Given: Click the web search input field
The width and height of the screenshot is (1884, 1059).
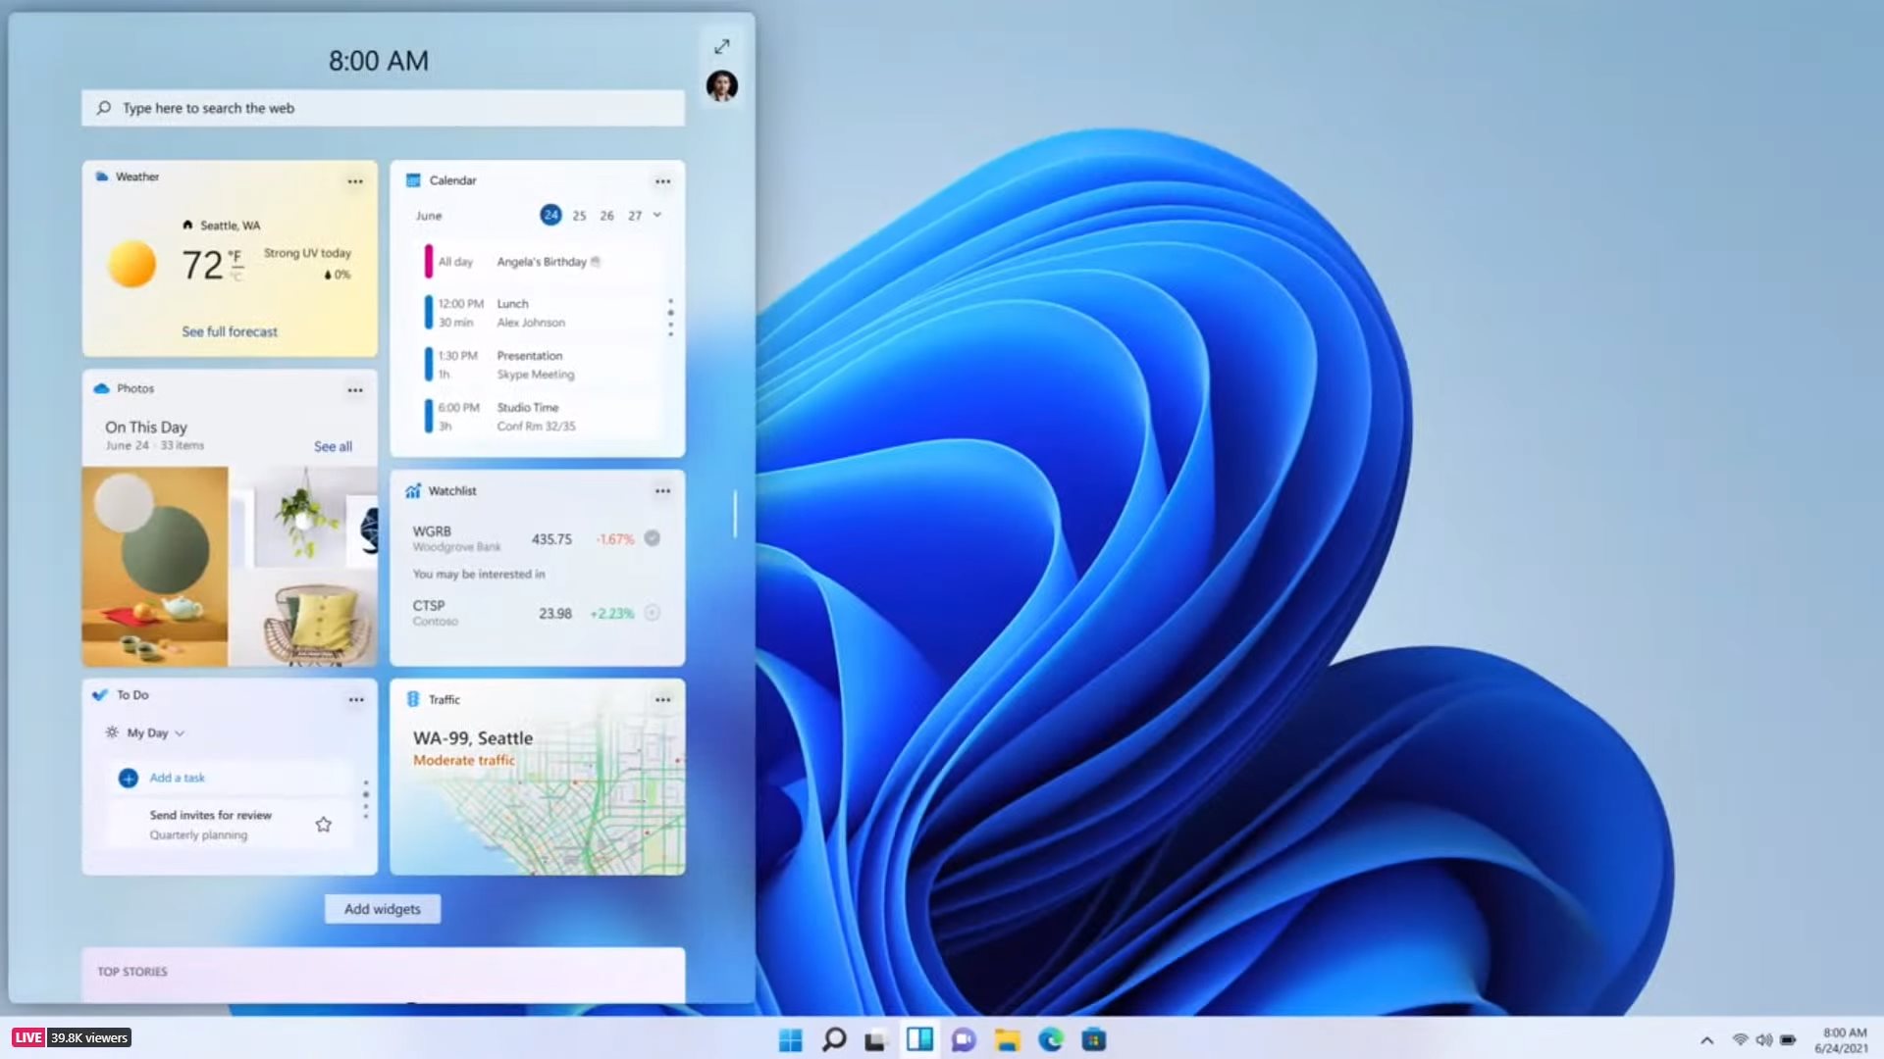Looking at the screenshot, I should [x=382, y=108].
